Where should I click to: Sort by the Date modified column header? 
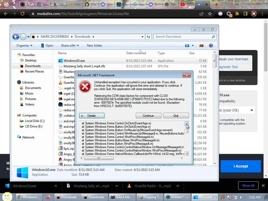[x=141, y=53]
